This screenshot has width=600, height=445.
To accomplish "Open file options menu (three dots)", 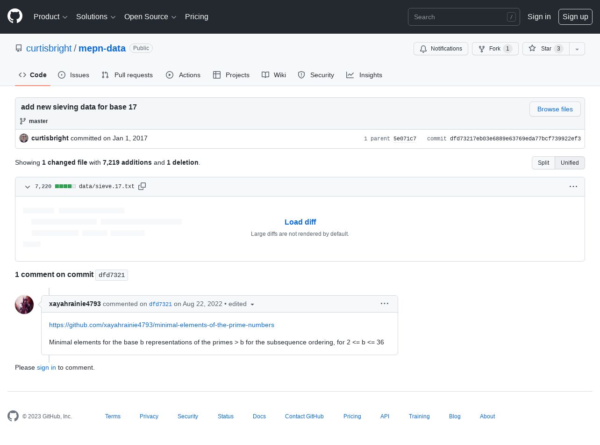I will coord(573,186).
